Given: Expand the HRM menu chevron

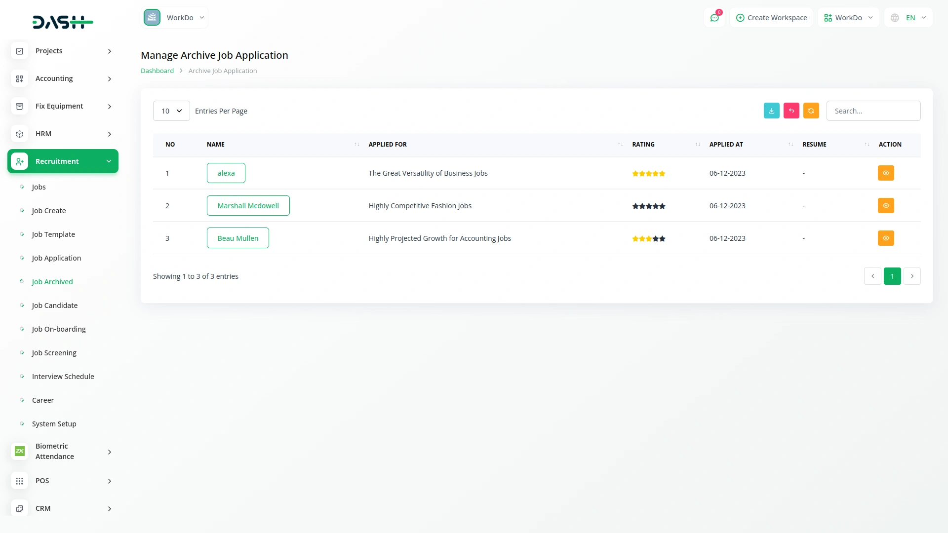Looking at the screenshot, I should point(110,134).
